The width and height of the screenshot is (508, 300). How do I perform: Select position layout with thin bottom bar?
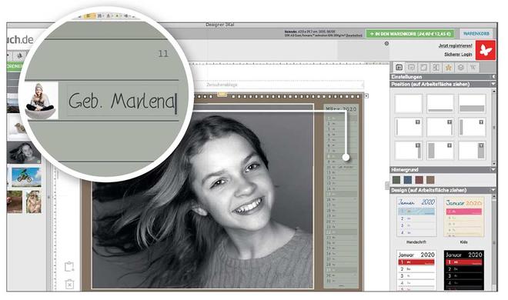440,104
